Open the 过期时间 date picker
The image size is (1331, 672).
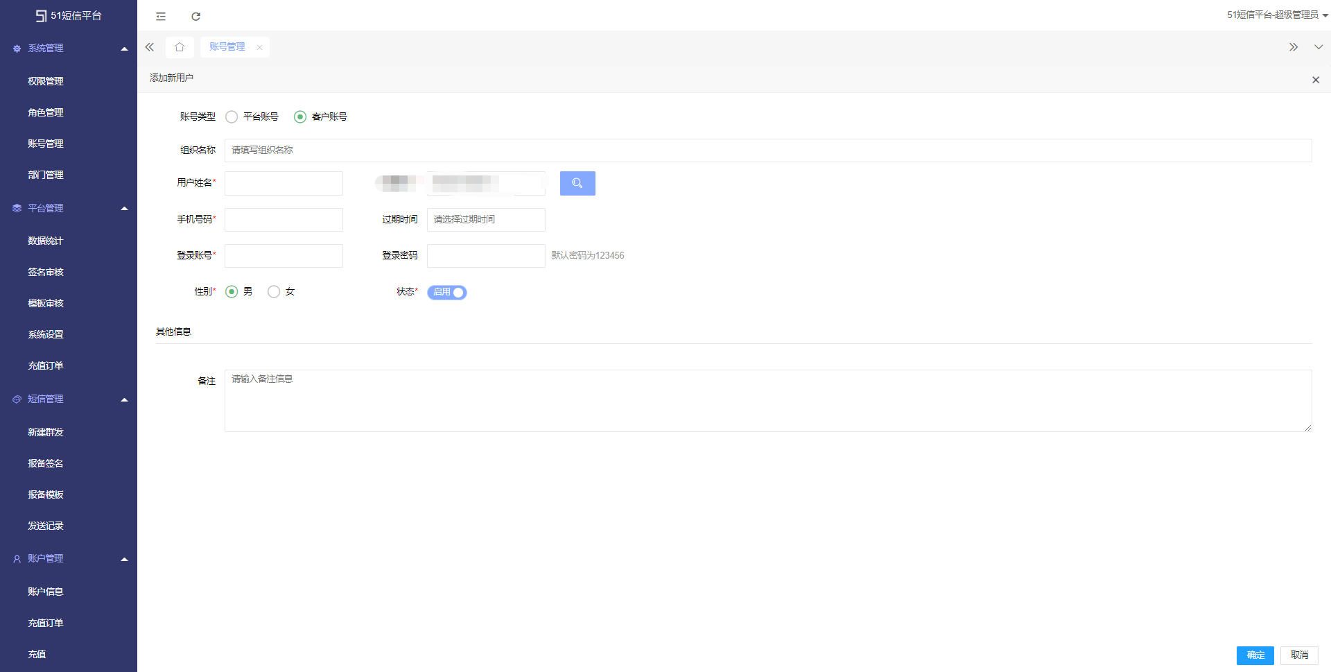[x=486, y=220]
